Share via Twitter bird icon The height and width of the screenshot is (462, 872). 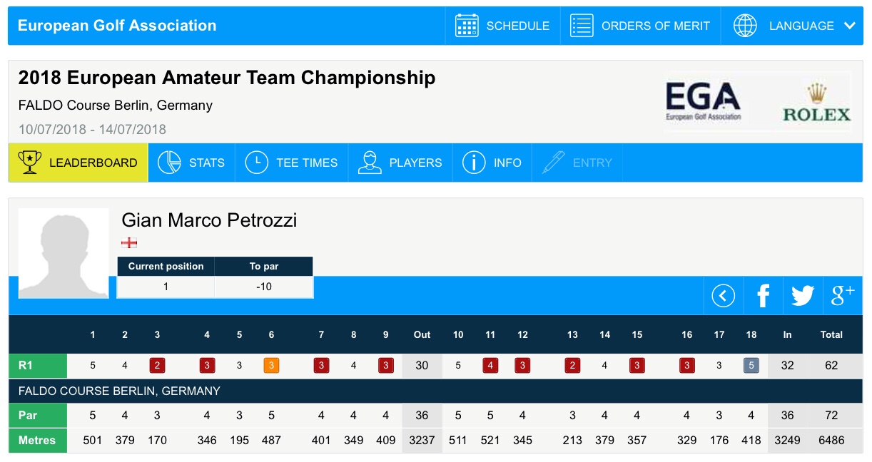(x=803, y=295)
